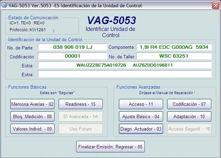Click the Funciones Básicas group label

coord(27,87)
